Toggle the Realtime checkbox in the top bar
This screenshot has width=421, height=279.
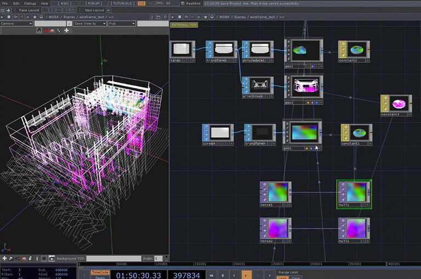coord(183,3)
